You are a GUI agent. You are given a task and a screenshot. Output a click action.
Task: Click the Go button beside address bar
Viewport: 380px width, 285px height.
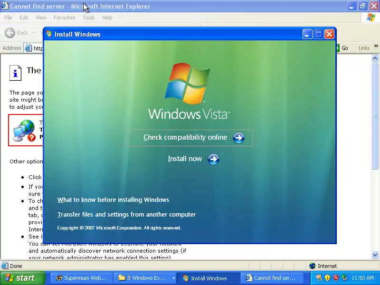[x=342, y=48]
